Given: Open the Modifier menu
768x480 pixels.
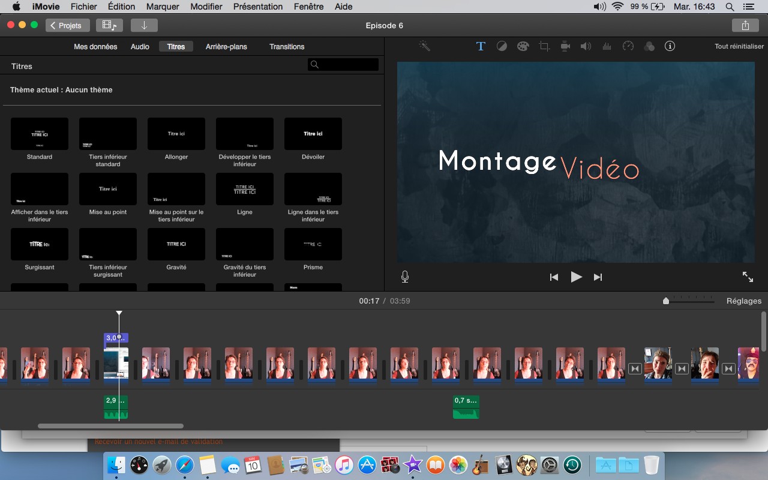Looking at the screenshot, I should [x=206, y=7].
